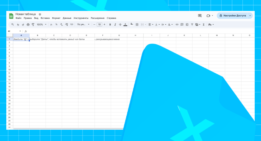Toggle italic formatting
This screenshot has height=141, width=261.
pyautogui.click(x=115, y=25)
